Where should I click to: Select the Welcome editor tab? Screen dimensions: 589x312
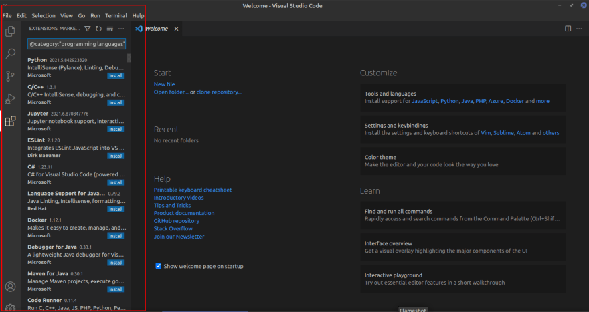pos(157,29)
